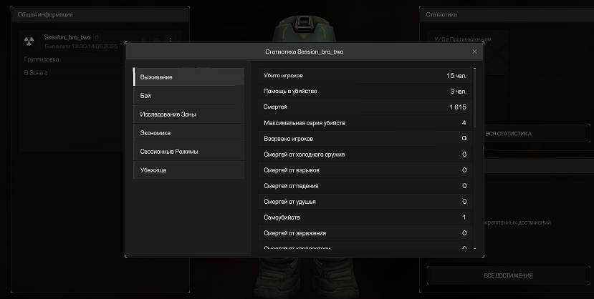Select the Убито игроков stat row
Viewport: 594px width, 299px height.
click(x=365, y=75)
